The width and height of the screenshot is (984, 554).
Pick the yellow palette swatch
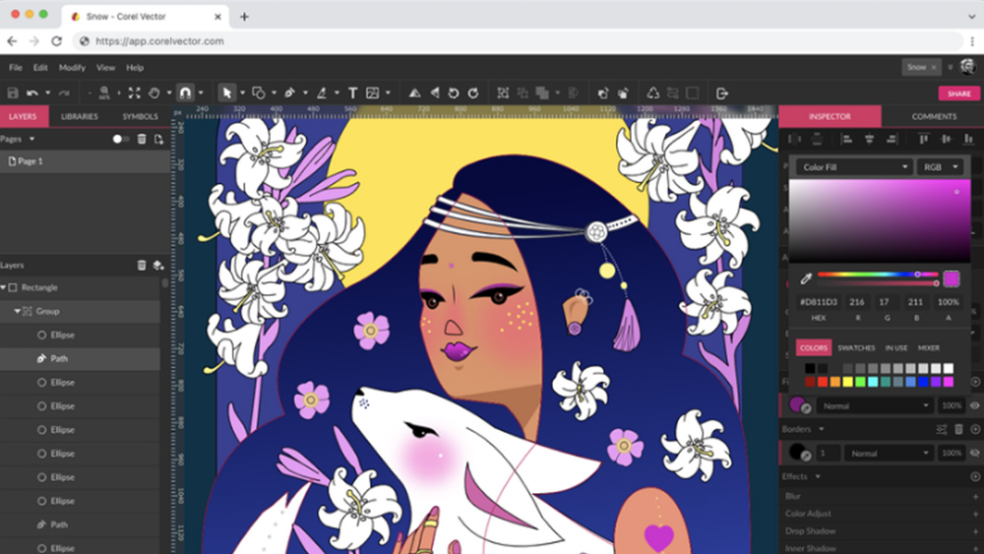point(848,382)
